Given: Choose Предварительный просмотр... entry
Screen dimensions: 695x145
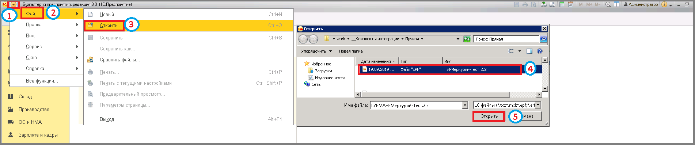Looking at the screenshot, I should click(189, 94).
